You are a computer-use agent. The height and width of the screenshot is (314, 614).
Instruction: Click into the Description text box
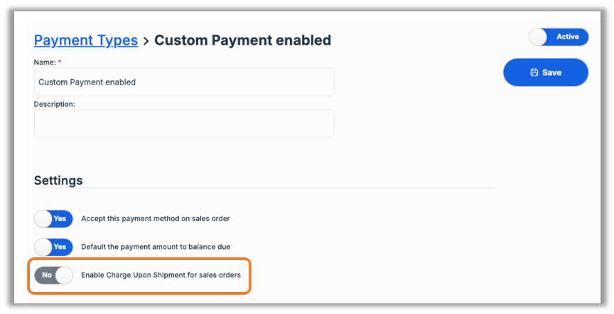pyautogui.click(x=184, y=123)
